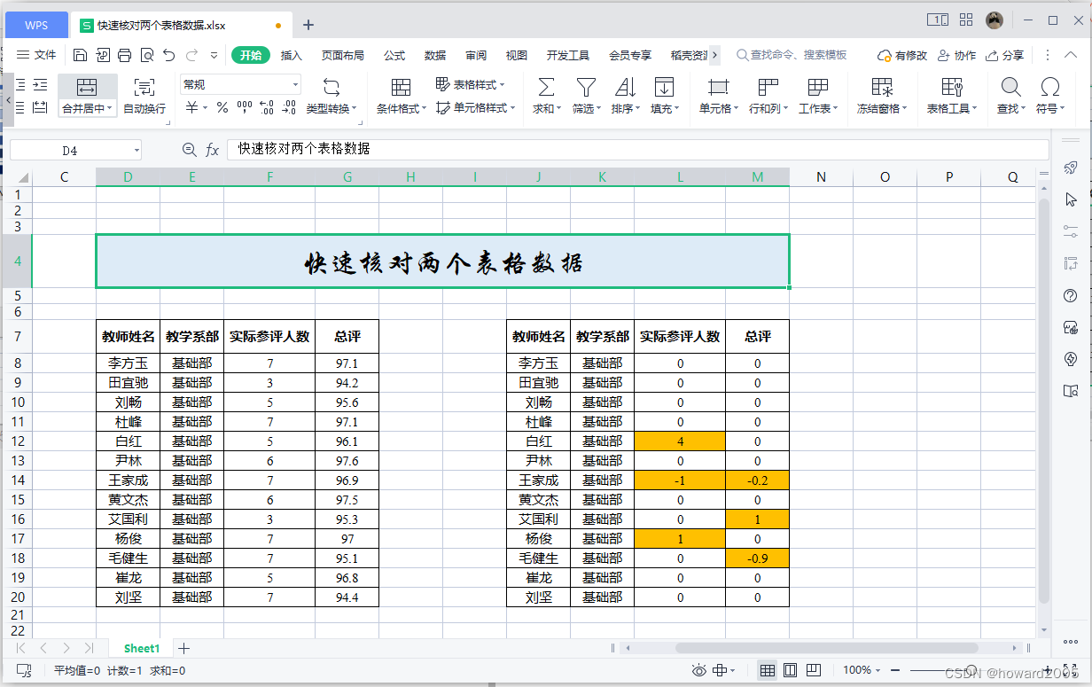The height and width of the screenshot is (687, 1092).
Task: Click the Freeze Panes (冻结窗格) icon
Action: (x=881, y=87)
